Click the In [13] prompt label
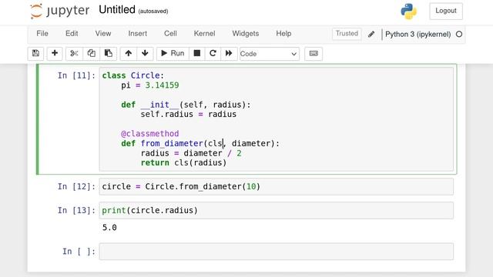 click(x=76, y=210)
